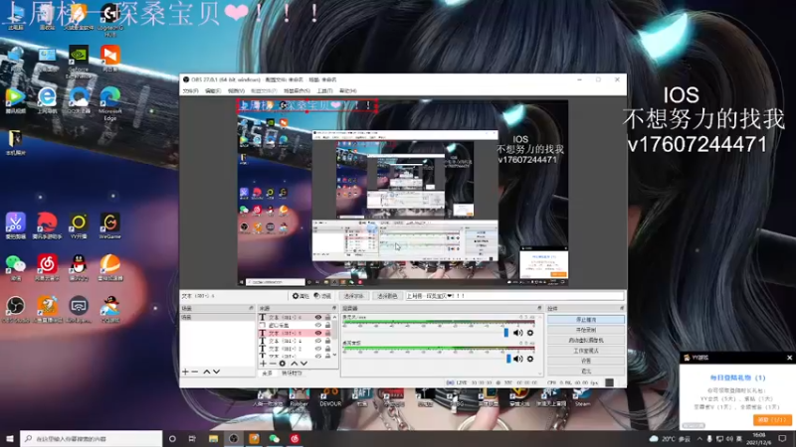The image size is (796, 447).
Task: Open 文件(F) menu in OBS
Action: tap(190, 90)
